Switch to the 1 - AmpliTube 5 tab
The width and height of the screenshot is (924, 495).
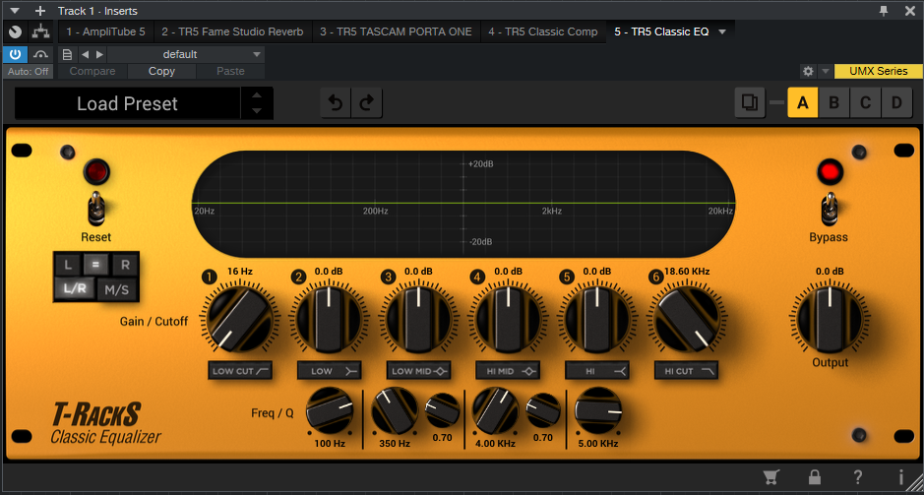105,31
